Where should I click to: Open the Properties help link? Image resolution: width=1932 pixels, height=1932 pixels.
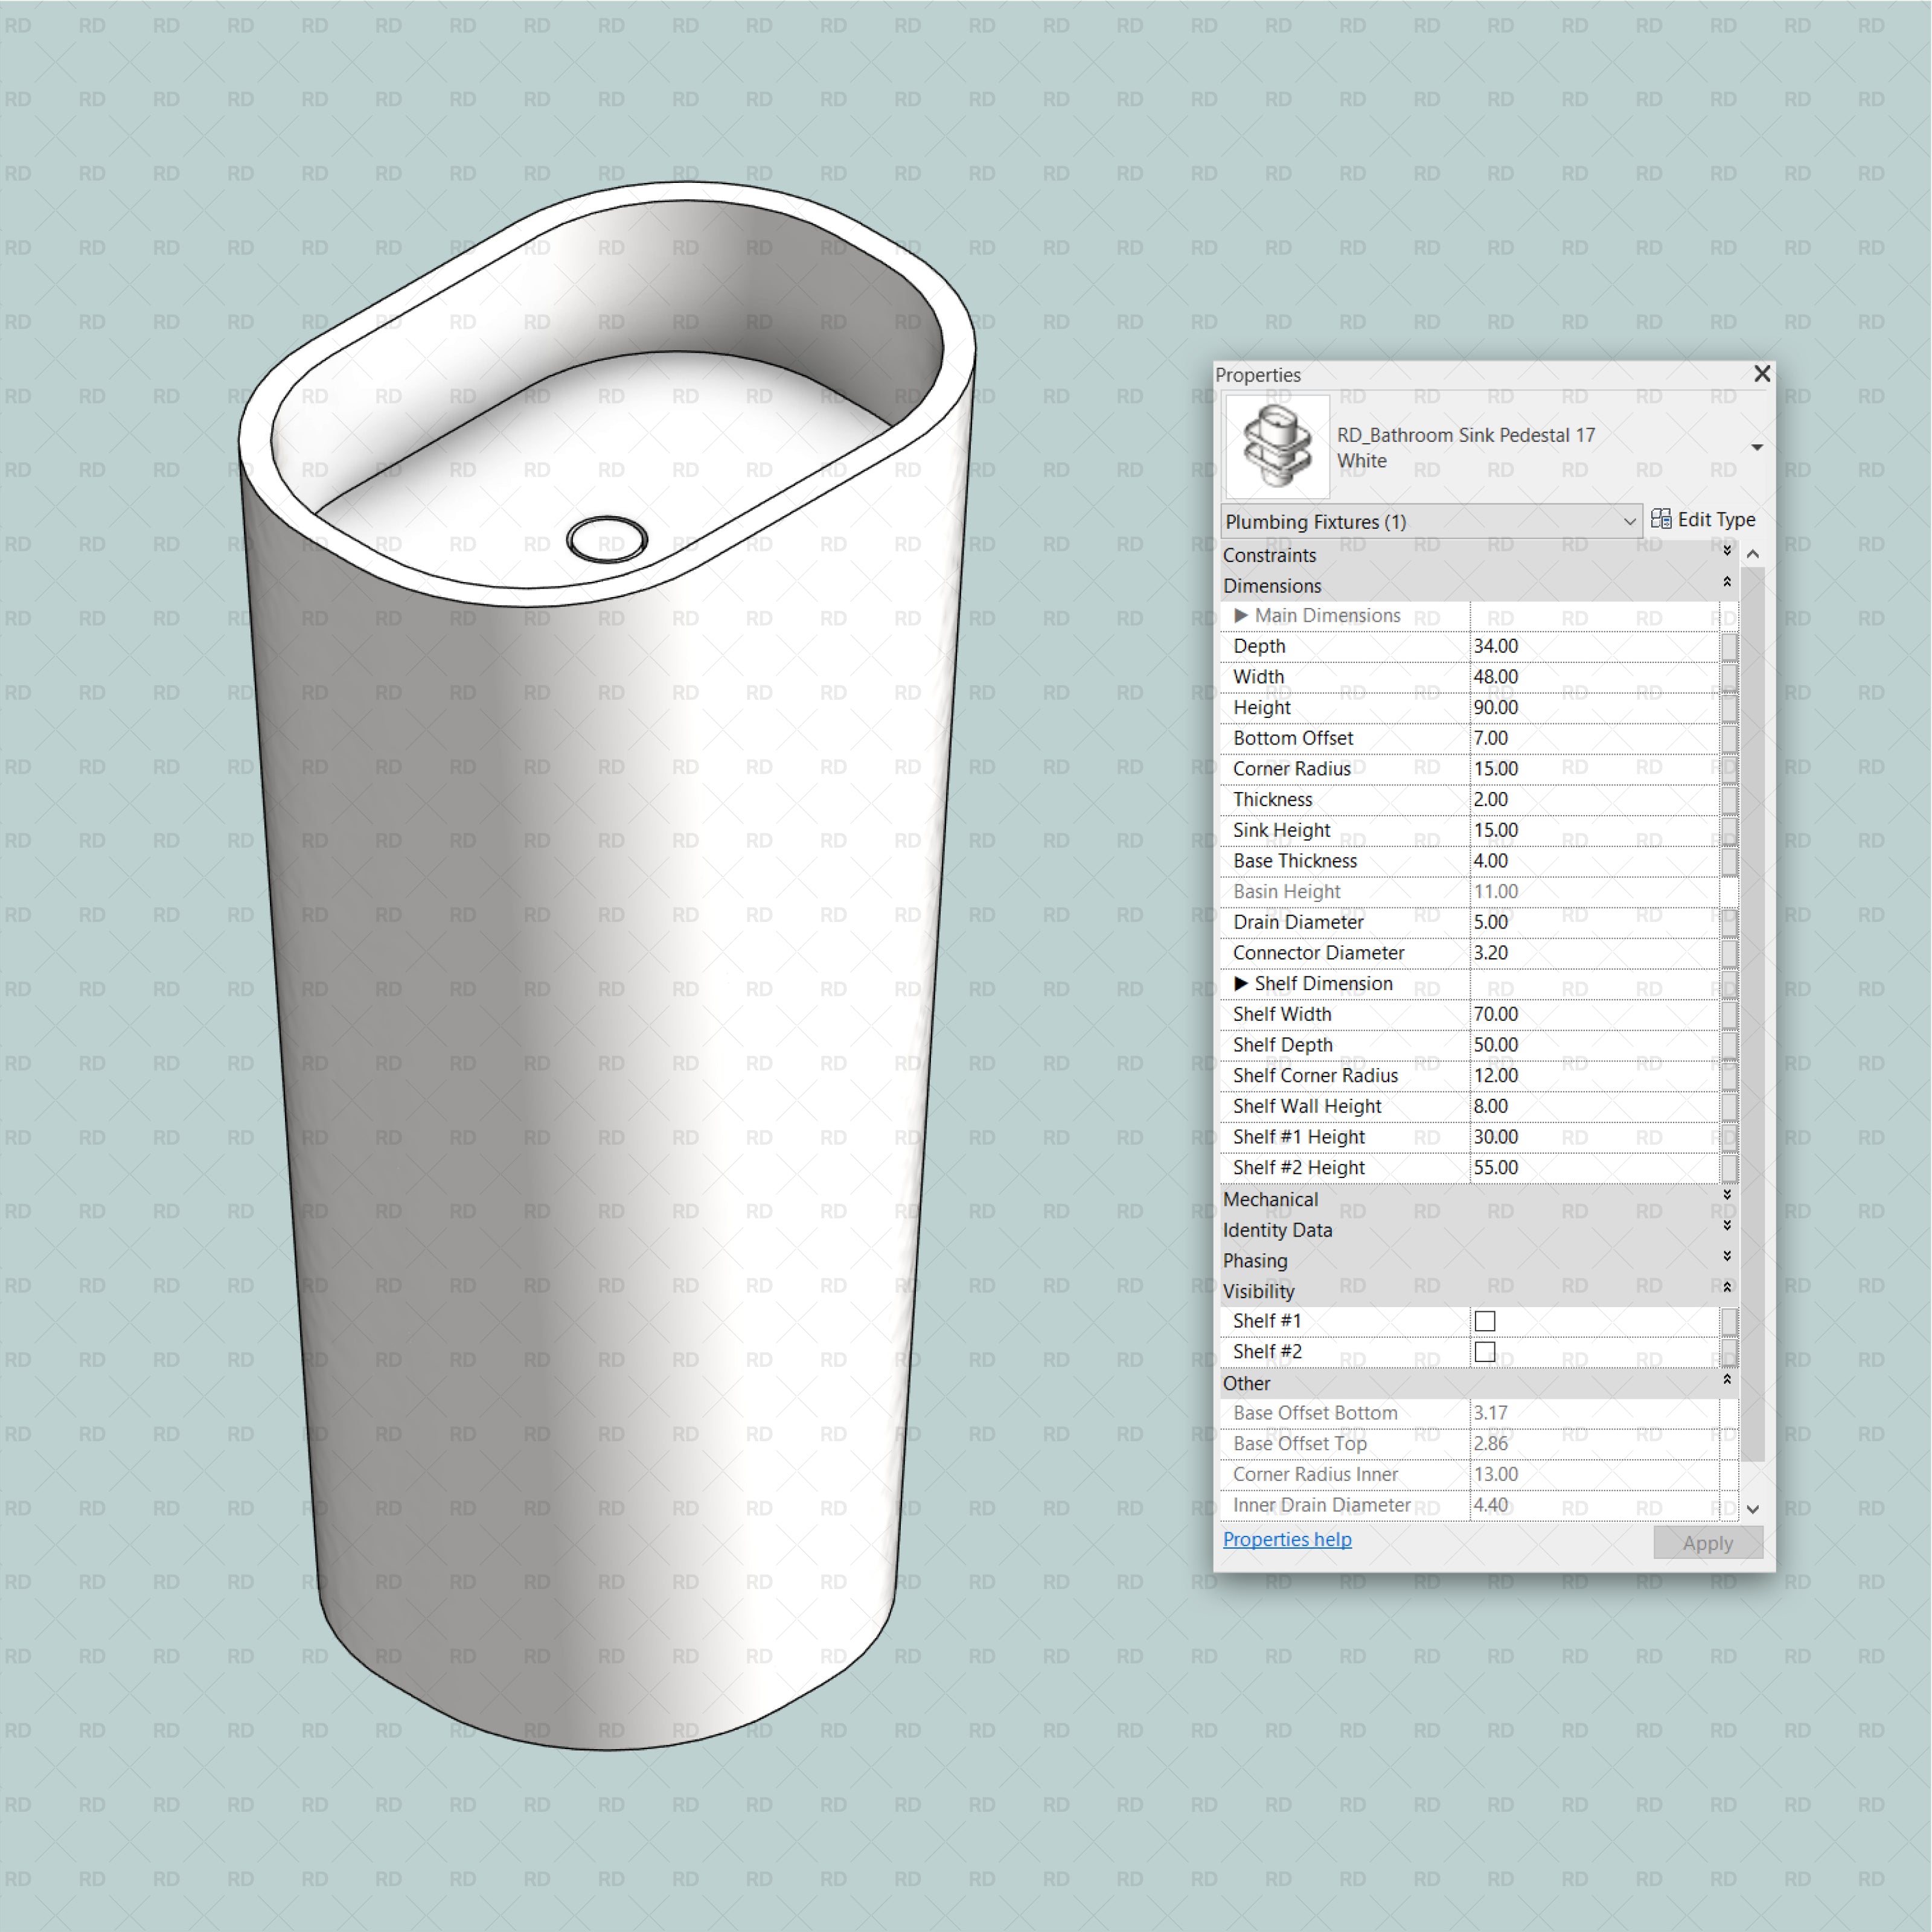click(1287, 1540)
